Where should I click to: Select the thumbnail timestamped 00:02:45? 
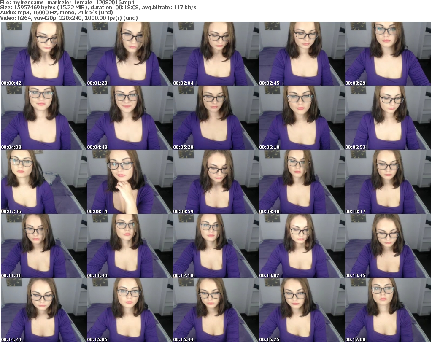coord(302,54)
